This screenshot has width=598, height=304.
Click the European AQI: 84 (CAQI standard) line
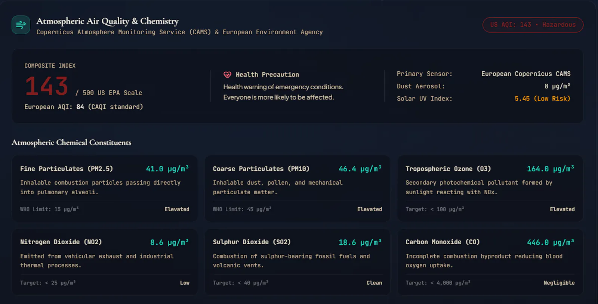pos(84,107)
